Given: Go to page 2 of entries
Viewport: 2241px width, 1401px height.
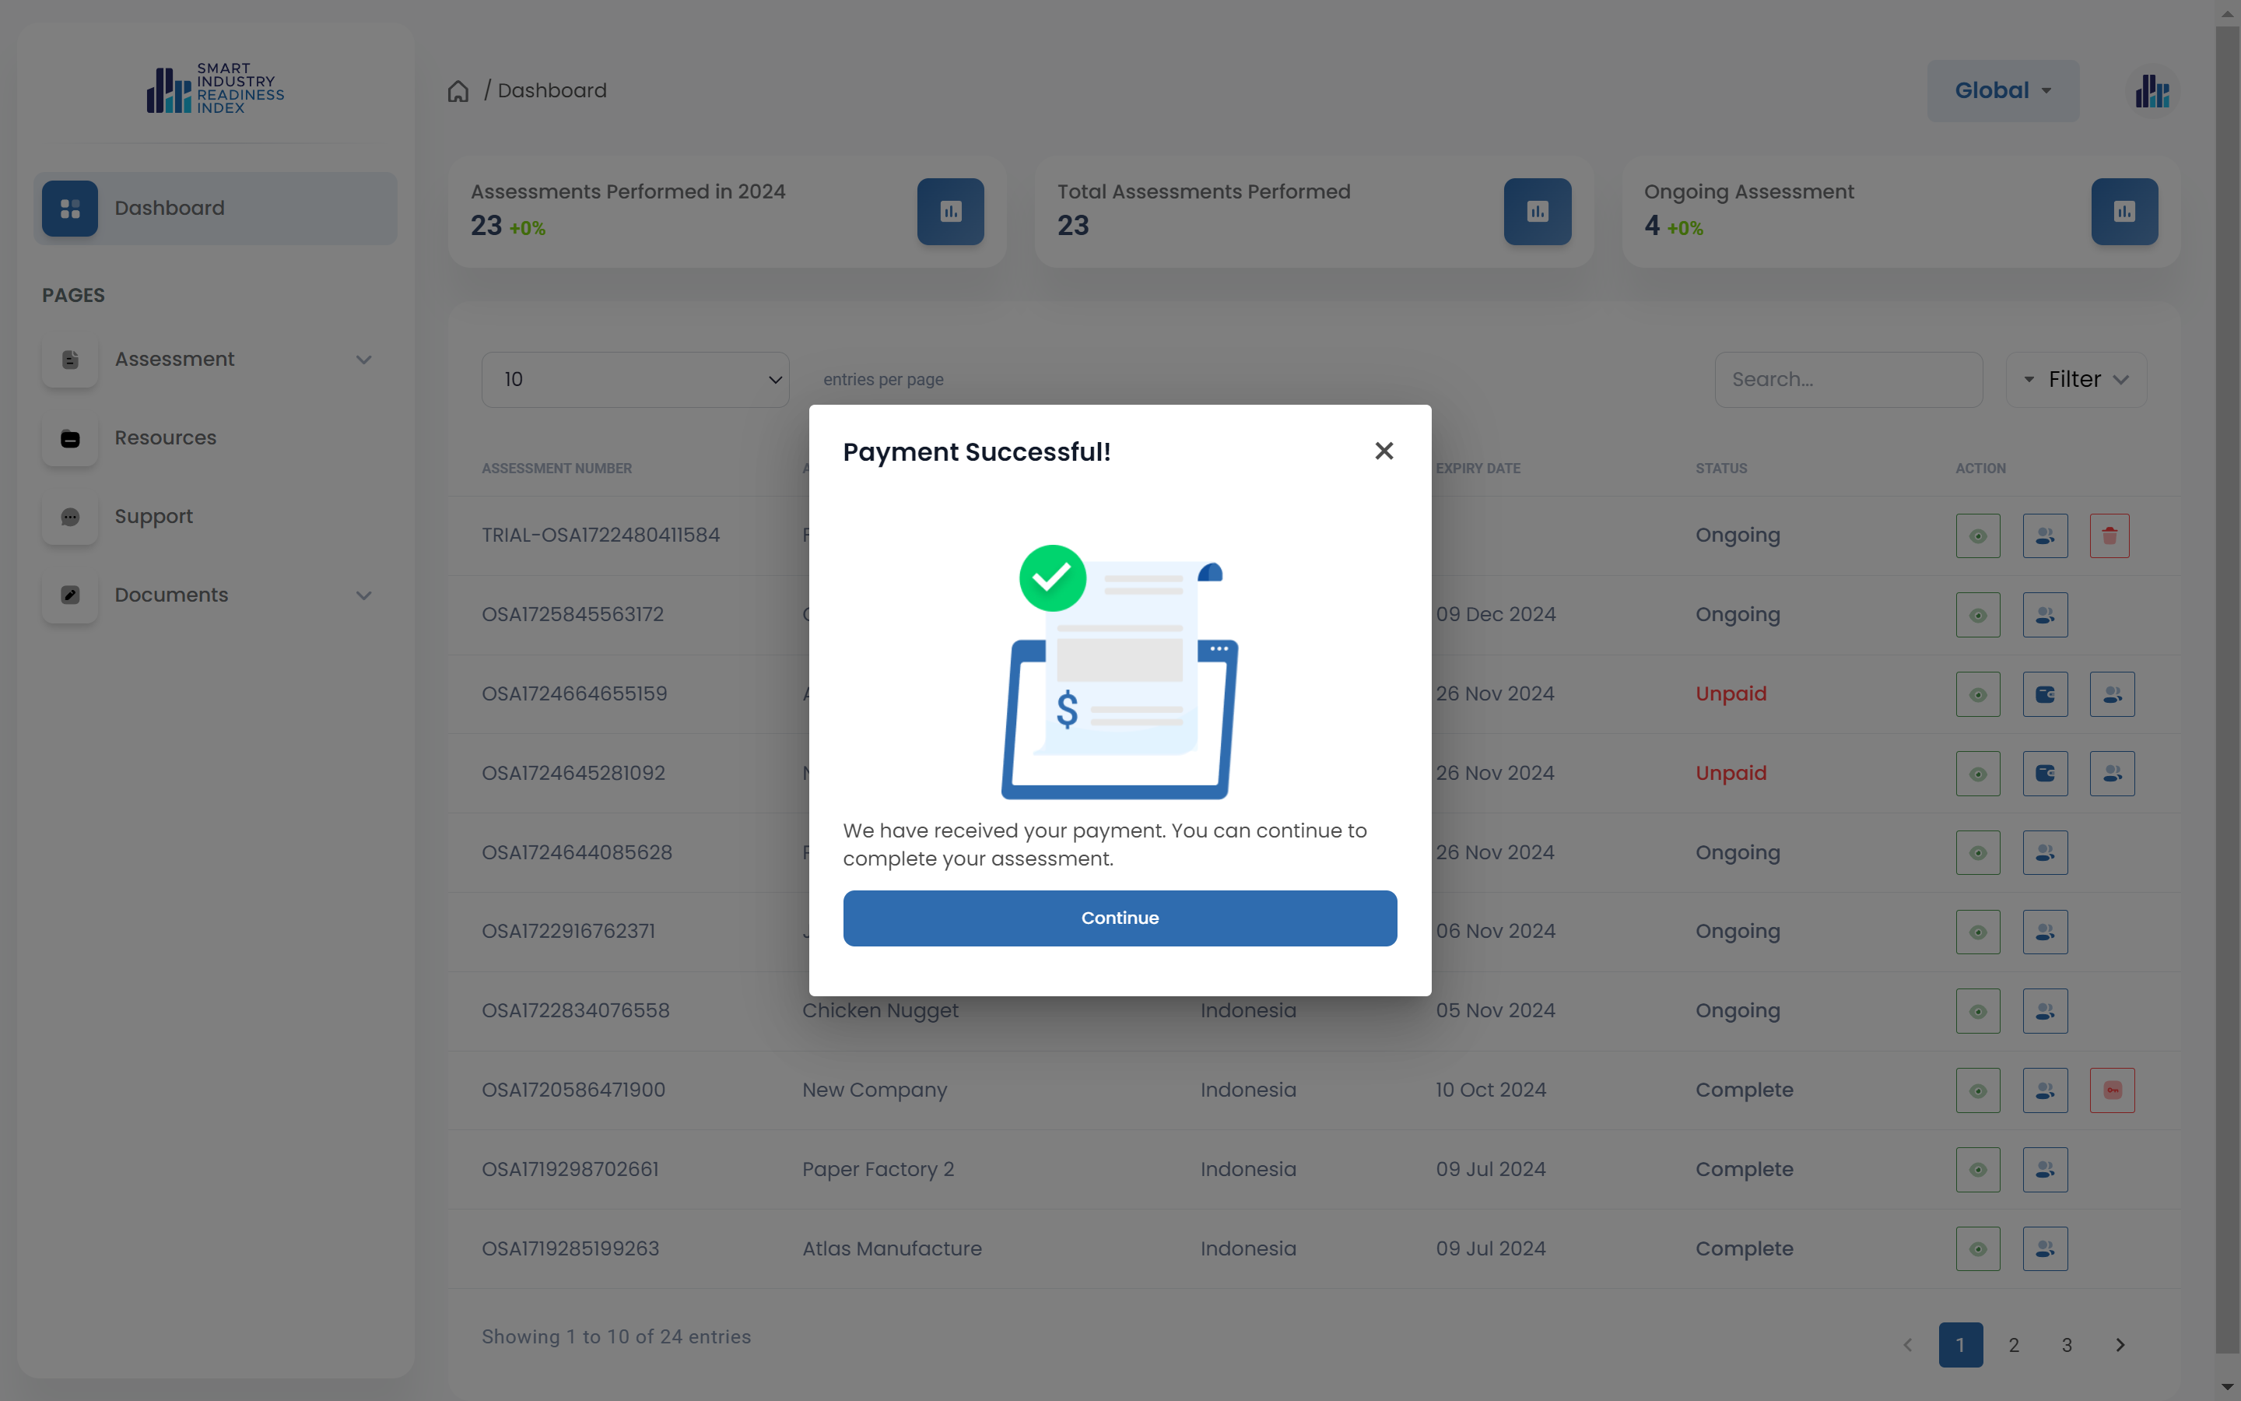Looking at the screenshot, I should point(2013,1344).
